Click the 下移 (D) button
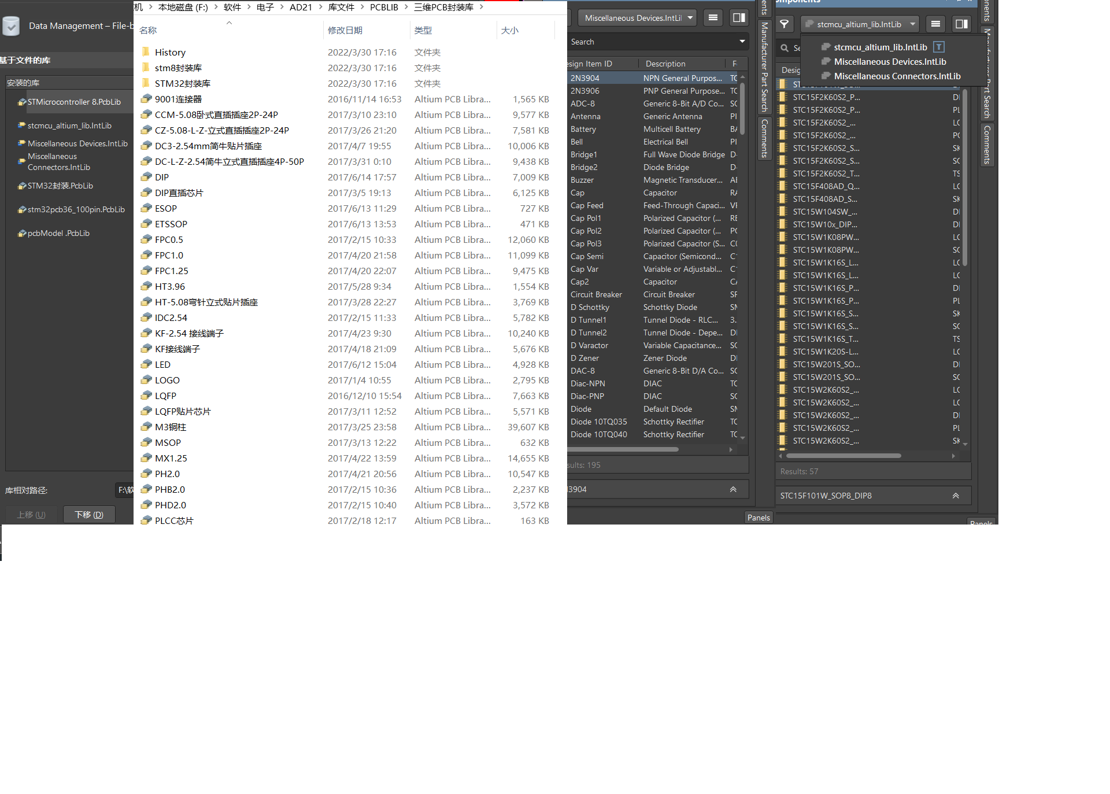 [x=89, y=514]
